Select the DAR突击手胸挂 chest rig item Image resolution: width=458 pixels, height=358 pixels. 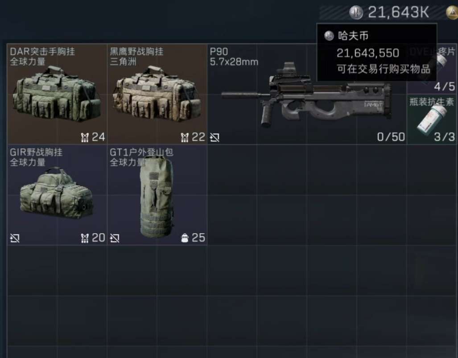57,94
